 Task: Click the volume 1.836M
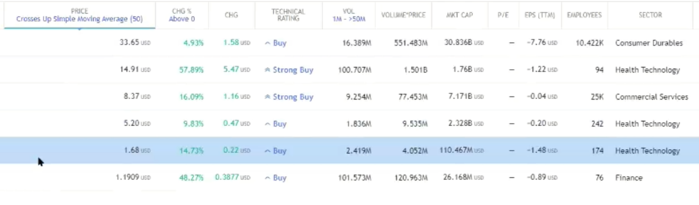[x=358, y=124]
